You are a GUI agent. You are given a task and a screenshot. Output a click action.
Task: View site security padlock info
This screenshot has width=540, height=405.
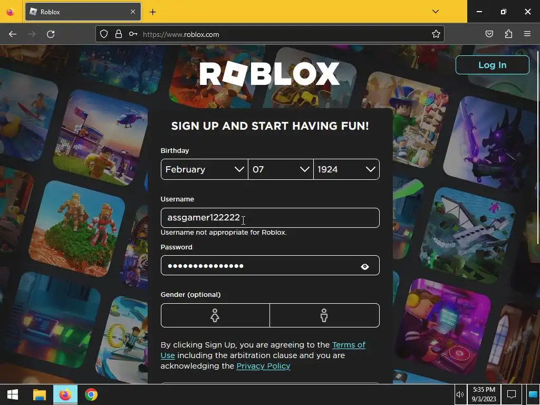click(x=119, y=34)
